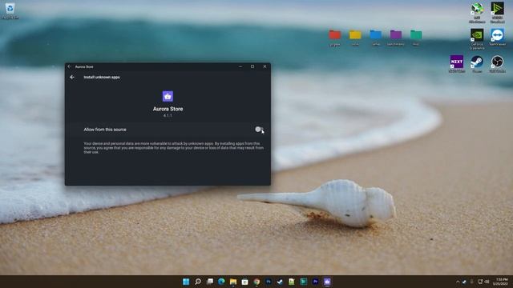
Task: Open File Explorer from taskbar
Action: (233, 282)
